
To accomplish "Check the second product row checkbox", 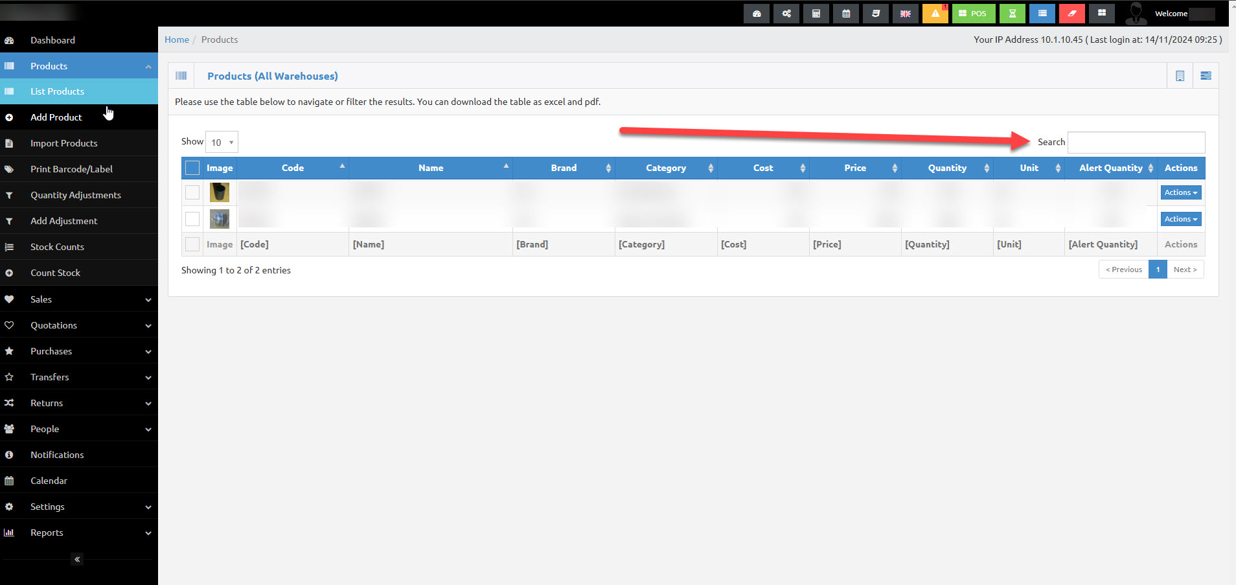I will coord(192,219).
